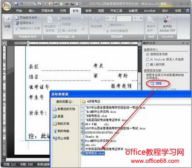This screenshot has height=168, width=192.
Task: Open the 开始 ribbon tab
Action: point(19,11)
